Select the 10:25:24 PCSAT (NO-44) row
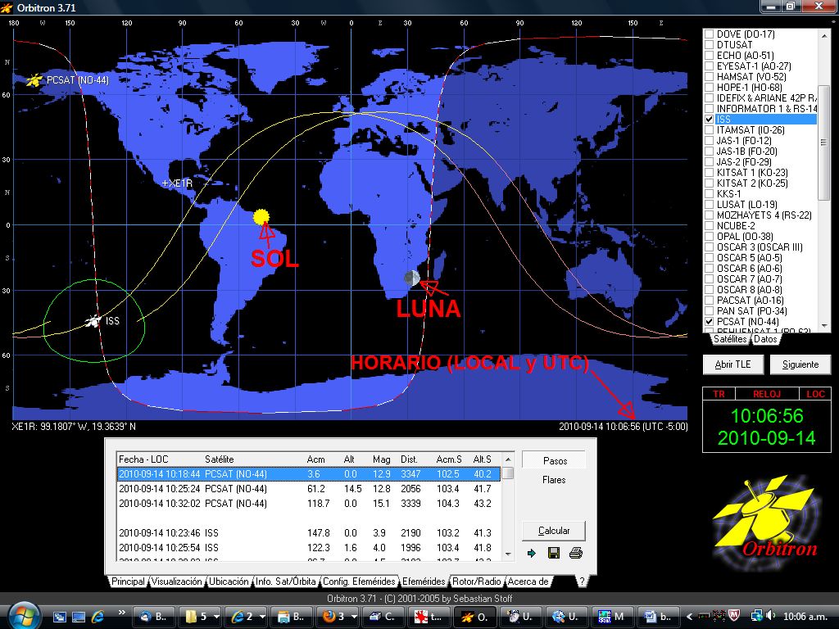839x629 pixels. [308, 489]
